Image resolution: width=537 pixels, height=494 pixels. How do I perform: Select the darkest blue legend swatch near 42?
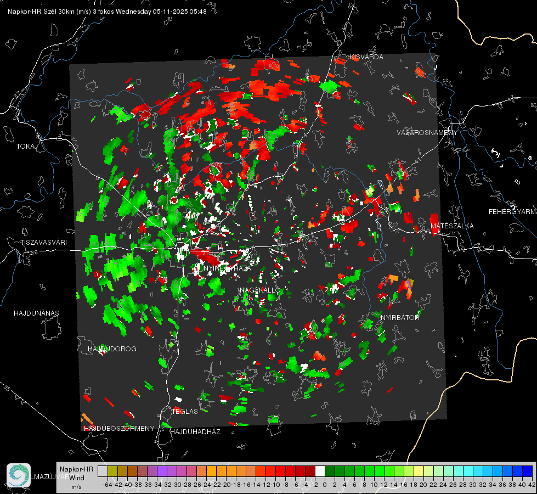528,471
